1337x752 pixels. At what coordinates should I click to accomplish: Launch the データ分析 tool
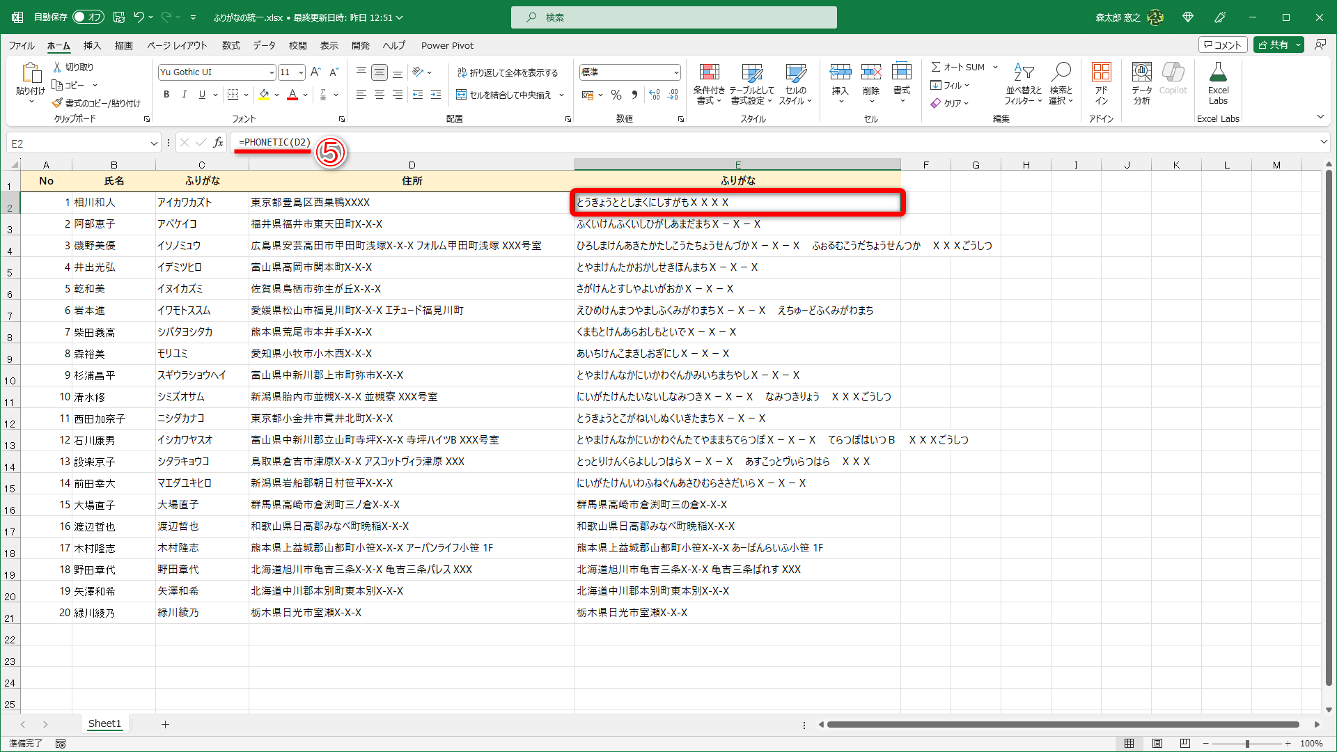point(1141,84)
